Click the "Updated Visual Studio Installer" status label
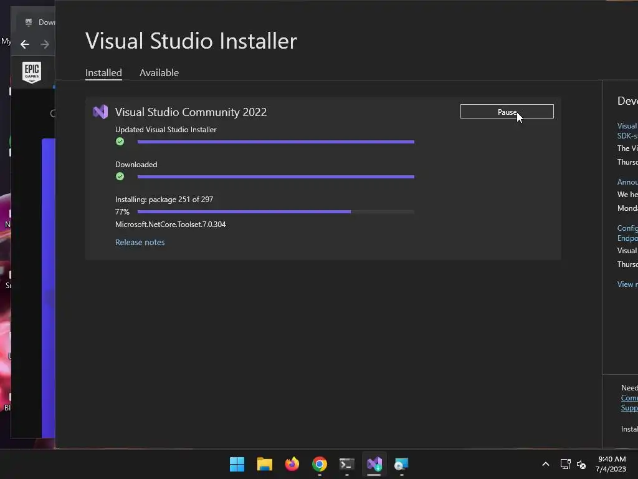Viewport: 638px width, 479px height. coord(166,130)
